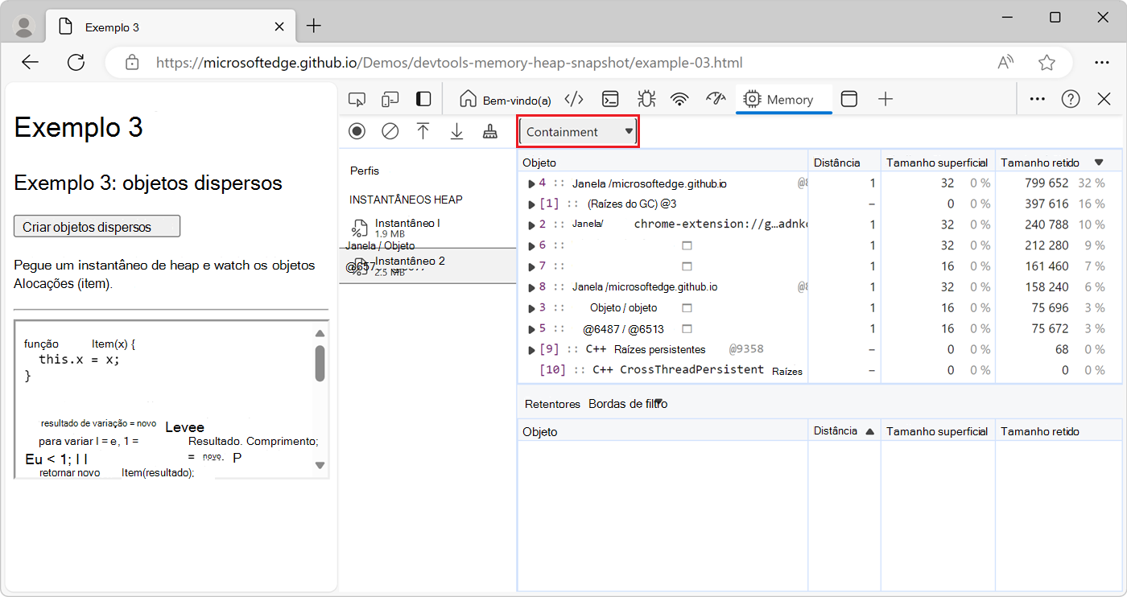Click the Distância column header in the upper table
Image resolution: width=1127 pixels, height=597 pixels.
coord(844,163)
